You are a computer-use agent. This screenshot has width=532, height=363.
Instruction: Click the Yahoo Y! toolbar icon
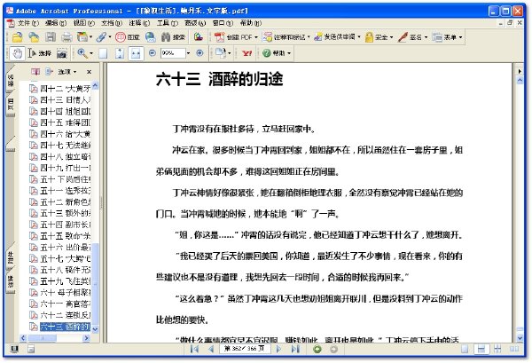[x=247, y=53]
